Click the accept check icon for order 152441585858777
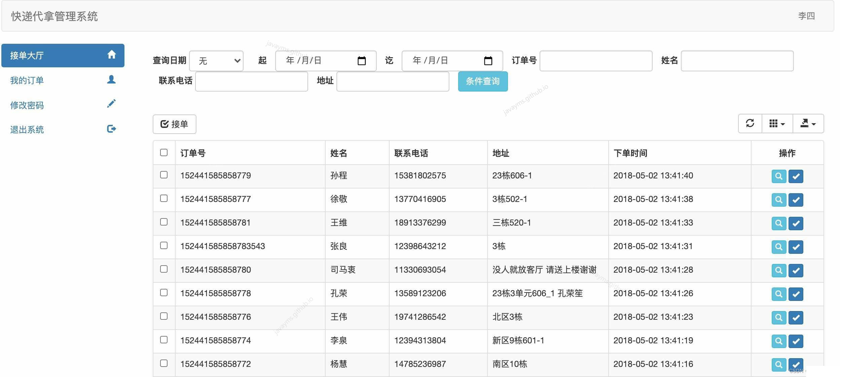The width and height of the screenshot is (841, 377). tap(797, 200)
